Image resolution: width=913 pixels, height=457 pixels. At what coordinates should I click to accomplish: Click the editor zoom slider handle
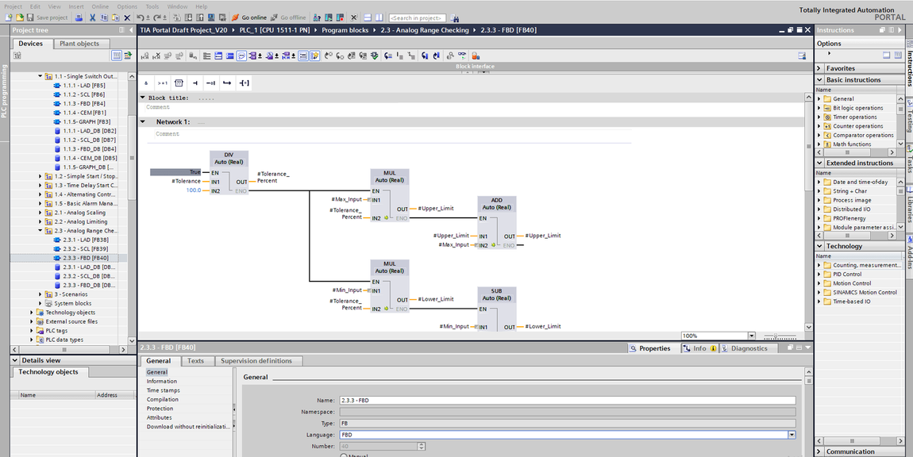776,336
